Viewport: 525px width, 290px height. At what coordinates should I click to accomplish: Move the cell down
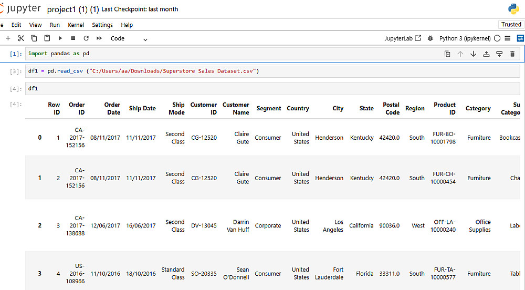pyautogui.click(x=473, y=54)
